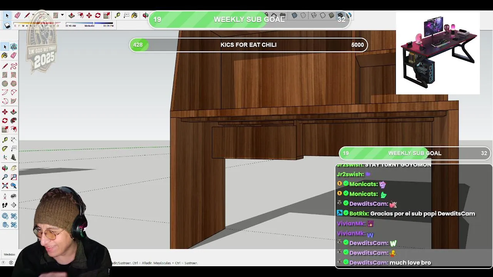The width and height of the screenshot is (493, 277).
Task: Select the 3D Text tool
Action: click(13, 157)
